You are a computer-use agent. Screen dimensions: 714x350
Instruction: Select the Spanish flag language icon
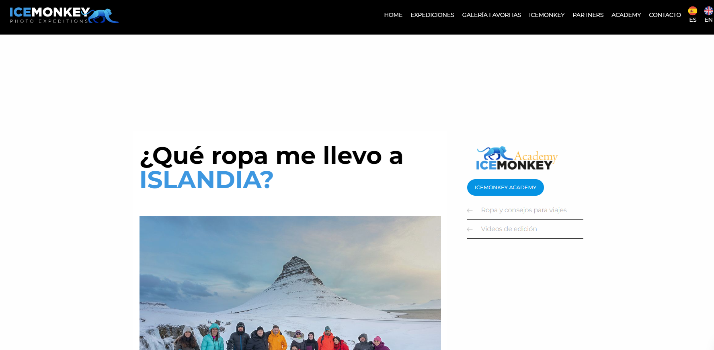(693, 11)
